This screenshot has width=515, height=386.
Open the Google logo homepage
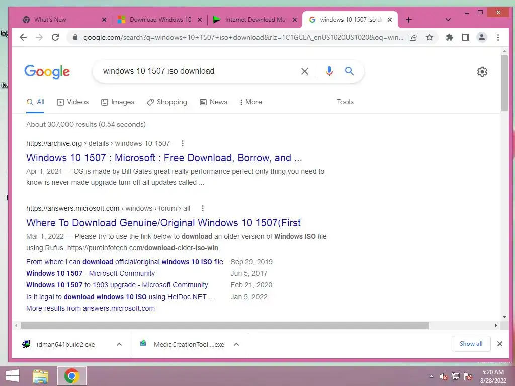click(47, 71)
